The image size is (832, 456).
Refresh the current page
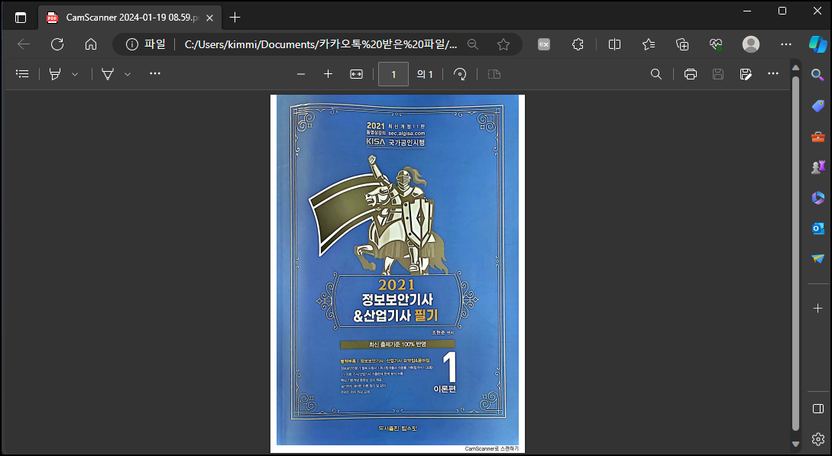(x=57, y=44)
